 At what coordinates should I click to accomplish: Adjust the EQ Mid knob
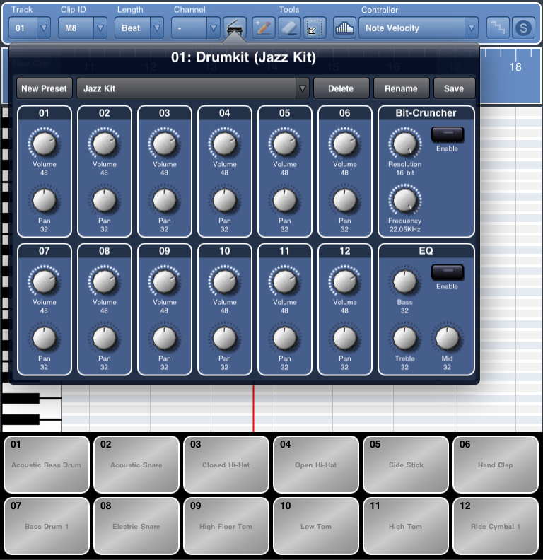(448, 338)
